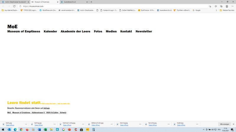Open Edge settings and more menu
Viewport: 236px width, 132px height.
(x=232, y=6)
